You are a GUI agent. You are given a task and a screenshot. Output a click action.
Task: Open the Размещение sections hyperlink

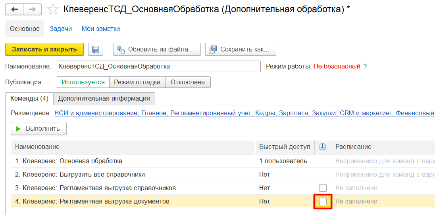click(244, 113)
